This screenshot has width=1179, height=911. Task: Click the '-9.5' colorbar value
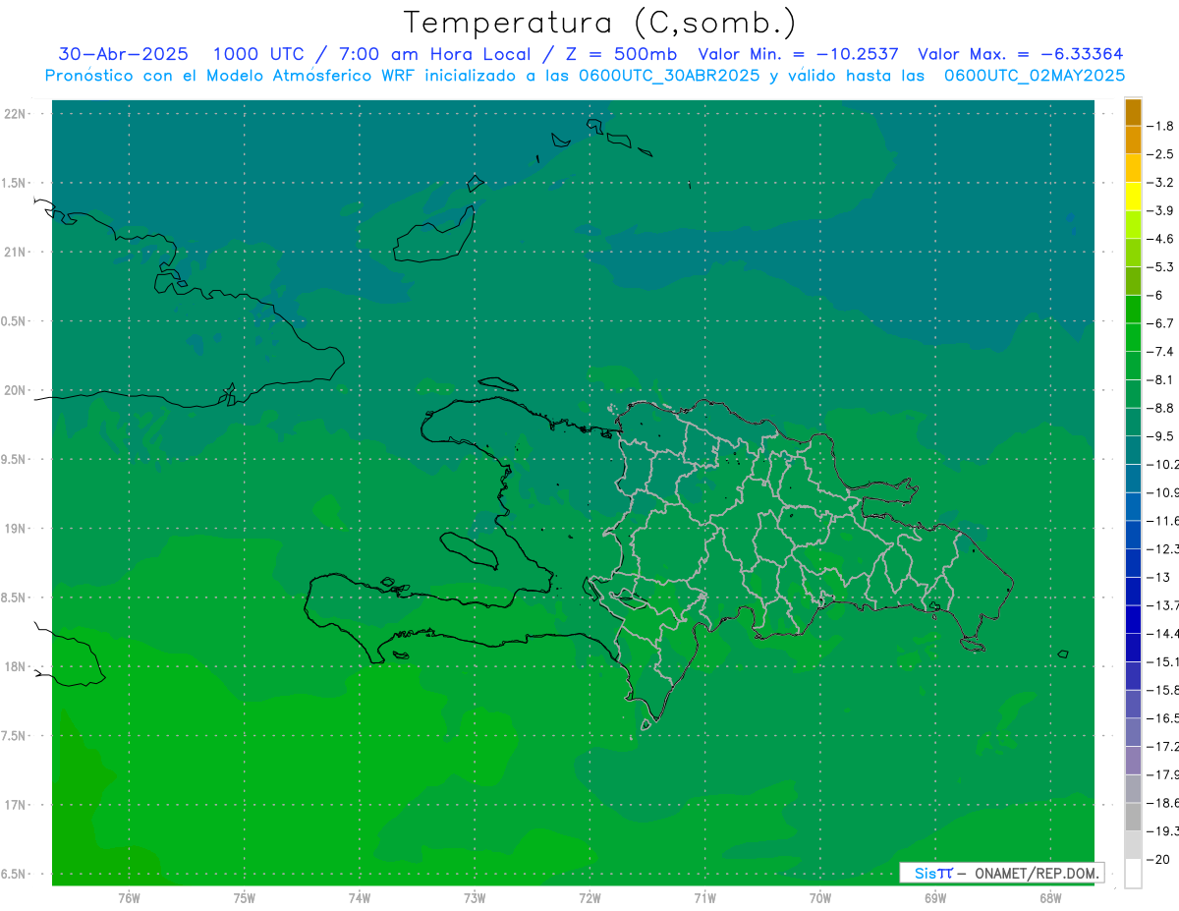1161,435
